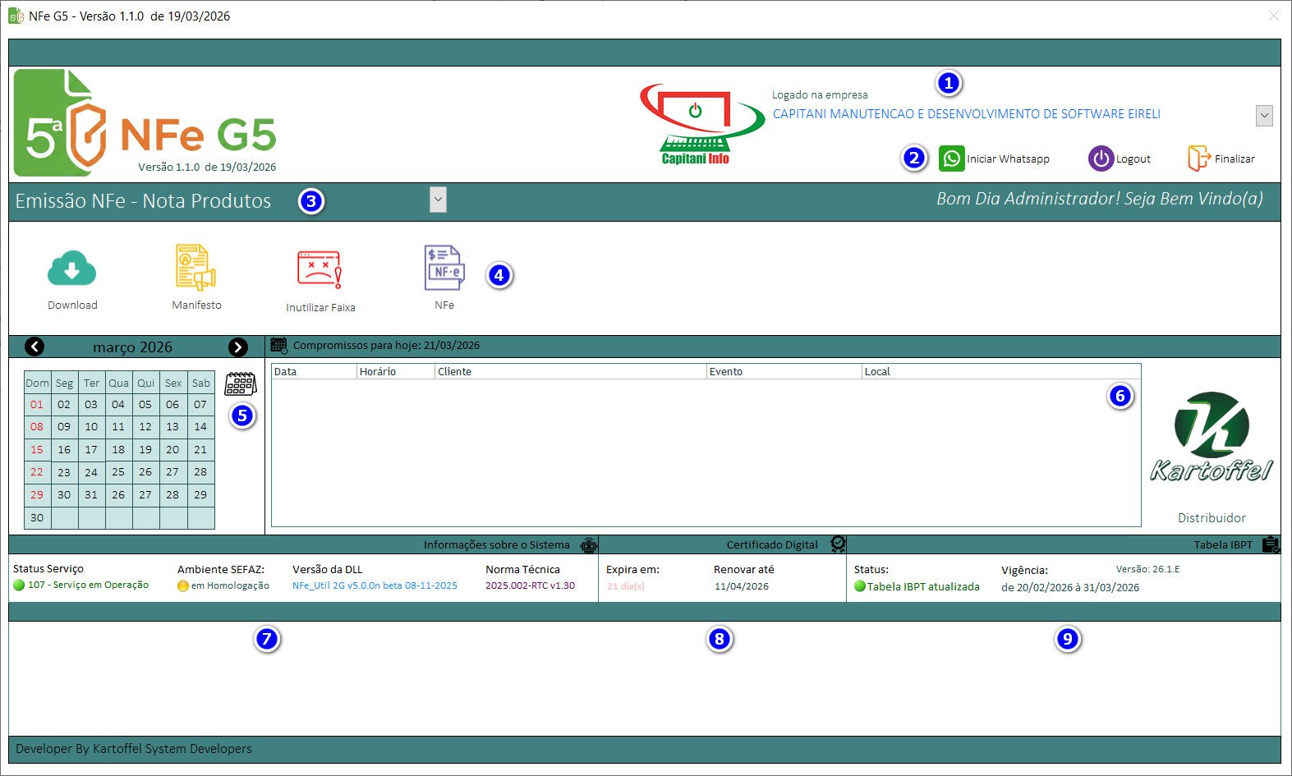The height and width of the screenshot is (776, 1292).
Task: Click the NFe_Util DLL version link
Action: pos(375,586)
